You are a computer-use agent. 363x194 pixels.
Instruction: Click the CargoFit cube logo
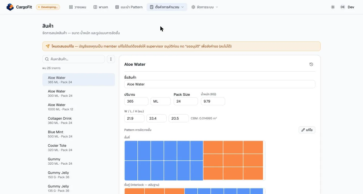[x=10, y=7]
